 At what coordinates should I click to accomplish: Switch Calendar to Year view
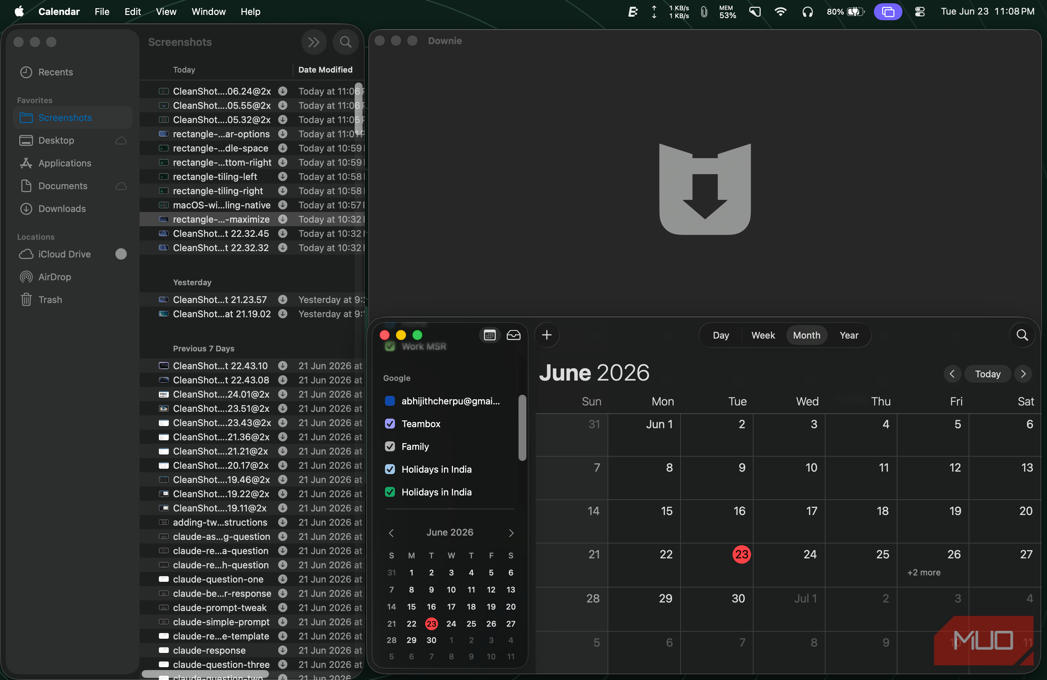coord(849,335)
